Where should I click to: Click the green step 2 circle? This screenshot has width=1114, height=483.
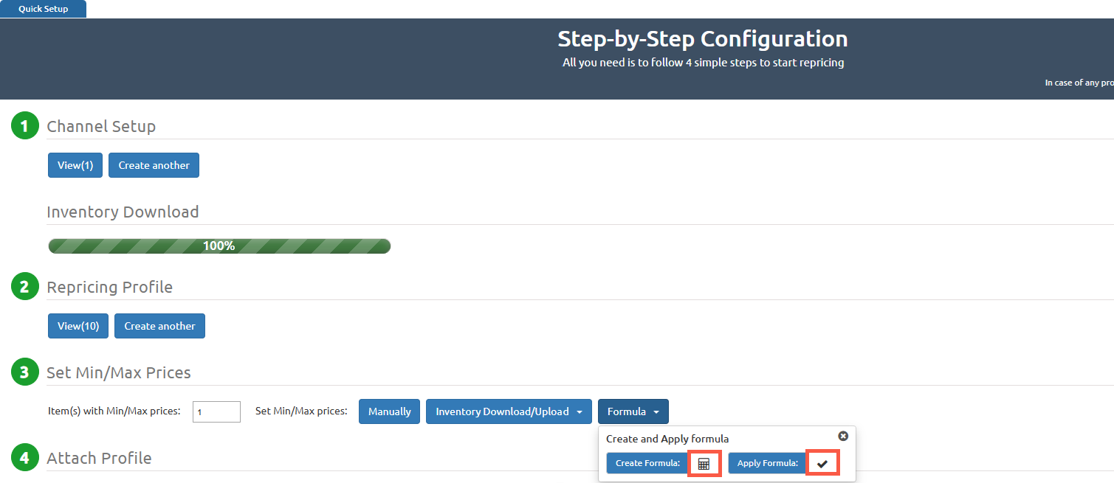point(24,287)
